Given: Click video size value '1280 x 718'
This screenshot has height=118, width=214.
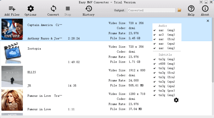Looking at the screenshot, I should tap(137, 94).
